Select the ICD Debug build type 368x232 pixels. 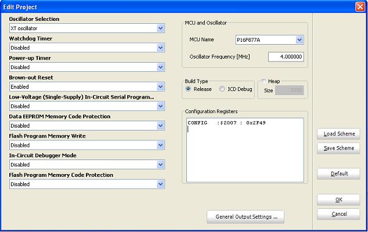click(222, 89)
